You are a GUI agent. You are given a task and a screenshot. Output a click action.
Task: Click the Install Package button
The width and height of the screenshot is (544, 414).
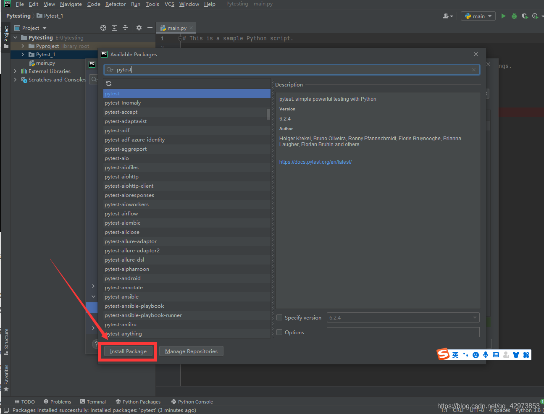tap(128, 351)
